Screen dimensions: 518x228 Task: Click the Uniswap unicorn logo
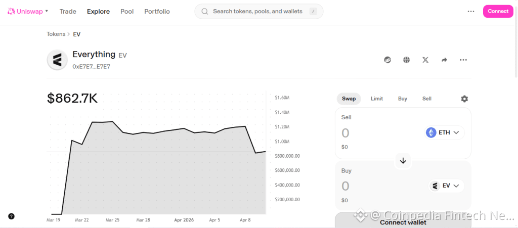[11, 11]
